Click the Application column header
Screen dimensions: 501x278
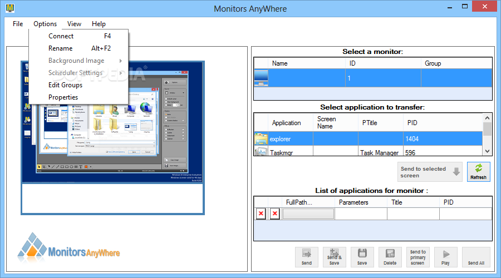pyautogui.click(x=291, y=123)
